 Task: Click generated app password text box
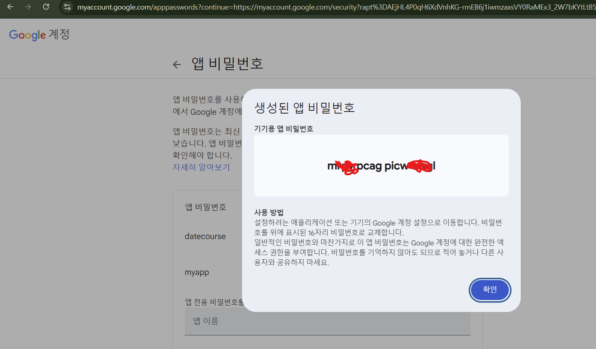[381, 165]
